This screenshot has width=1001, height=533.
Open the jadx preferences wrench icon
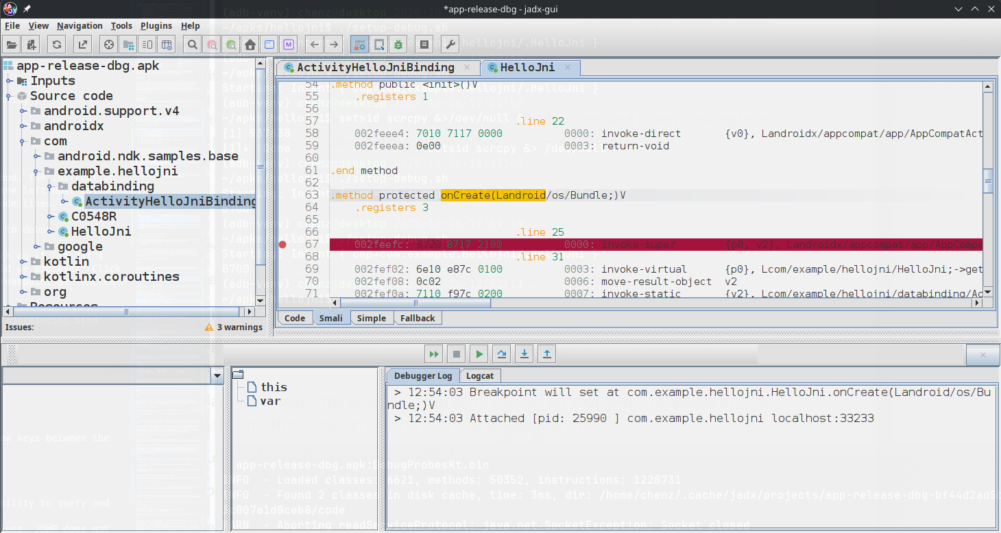pyautogui.click(x=449, y=44)
